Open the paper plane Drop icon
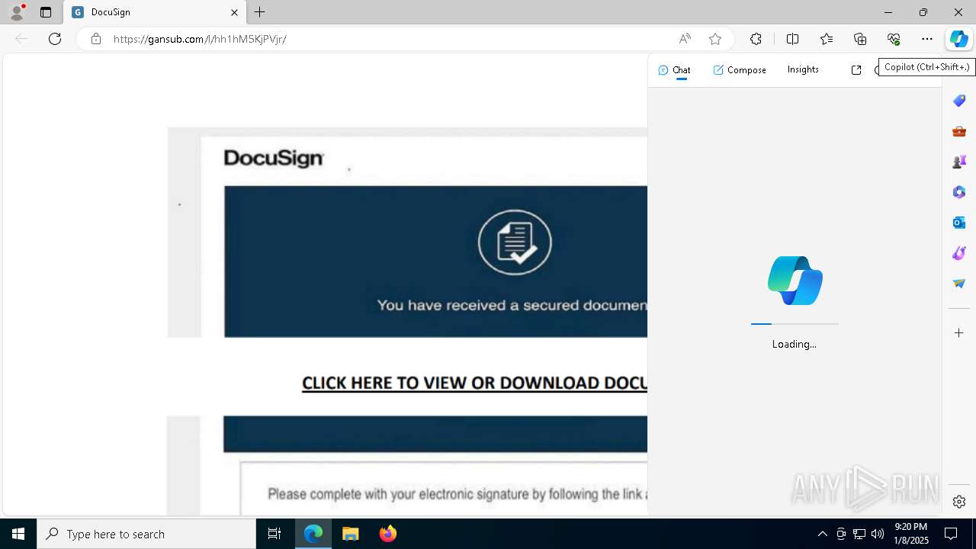Image resolution: width=976 pixels, height=549 pixels. [x=959, y=284]
